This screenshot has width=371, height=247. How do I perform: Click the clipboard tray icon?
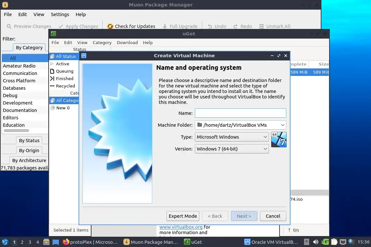pyautogui.click(x=334, y=242)
